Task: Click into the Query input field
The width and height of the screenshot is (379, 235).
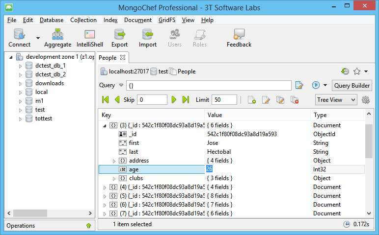Action: pos(209,85)
